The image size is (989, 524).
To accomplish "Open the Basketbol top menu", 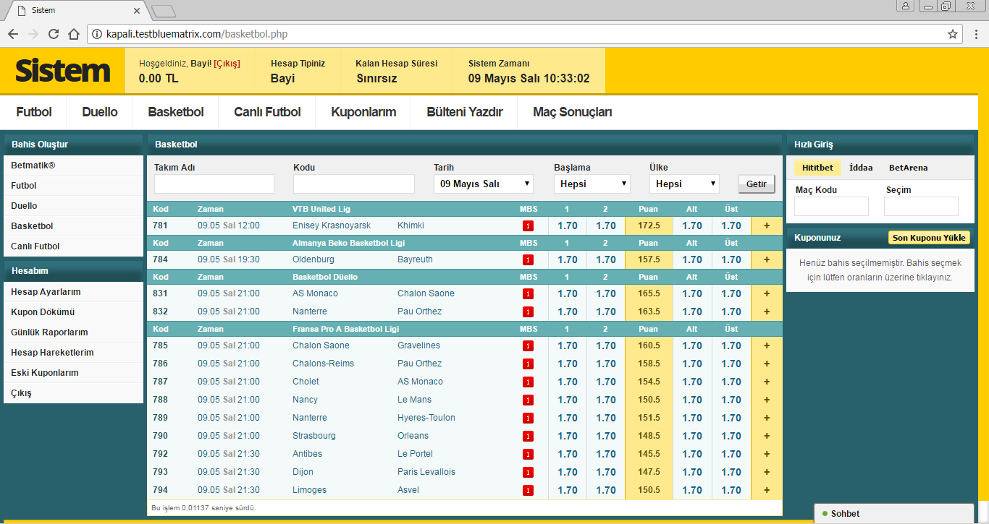I will (x=176, y=112).
